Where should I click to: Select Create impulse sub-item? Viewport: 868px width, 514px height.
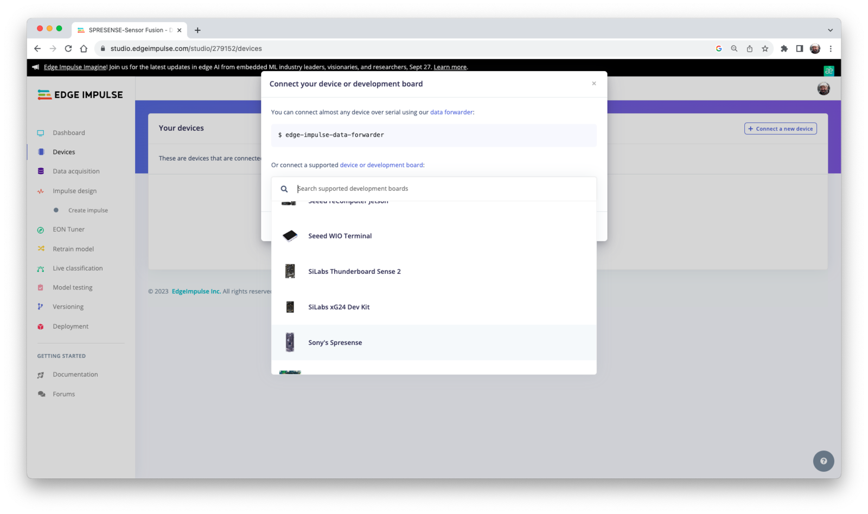(88, 210)
